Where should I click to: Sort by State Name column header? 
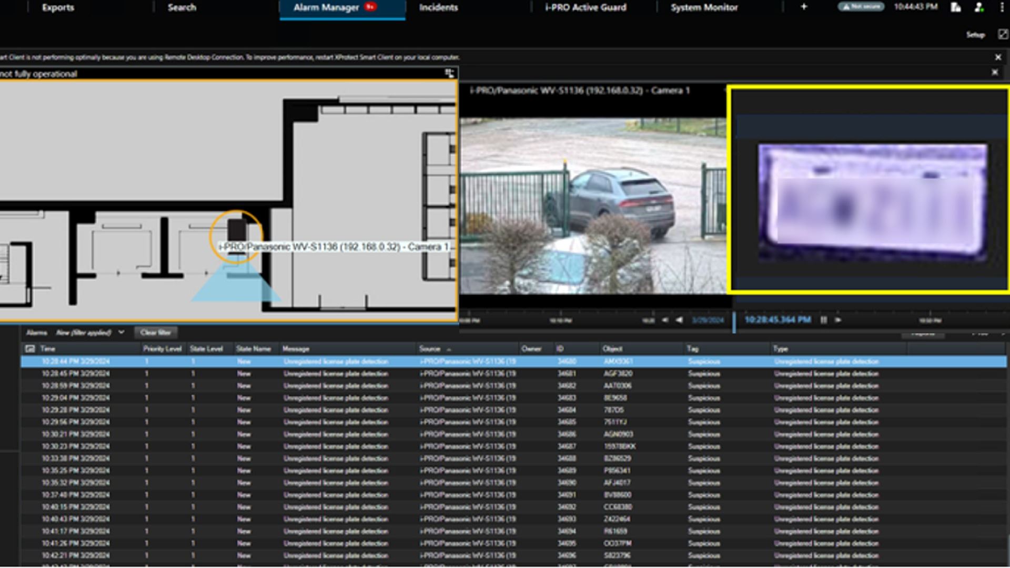click(254, 349)
